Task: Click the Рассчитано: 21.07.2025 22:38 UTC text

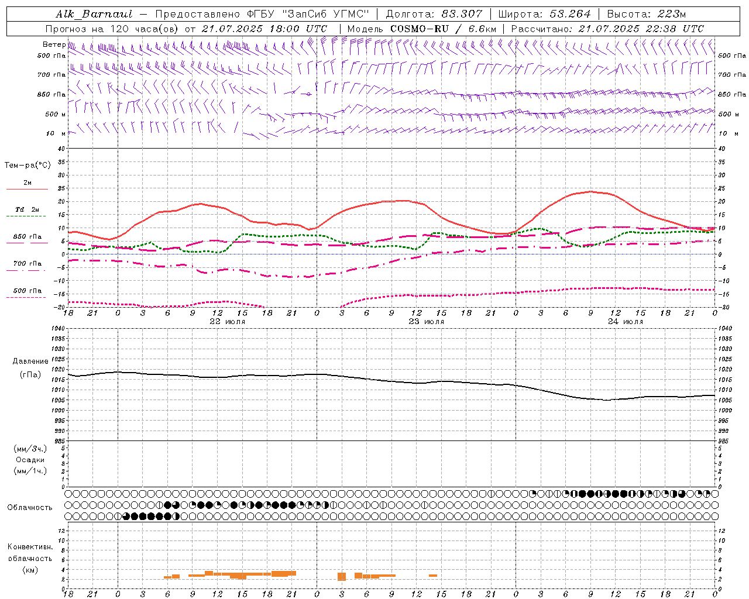Action: coord(607,29)
